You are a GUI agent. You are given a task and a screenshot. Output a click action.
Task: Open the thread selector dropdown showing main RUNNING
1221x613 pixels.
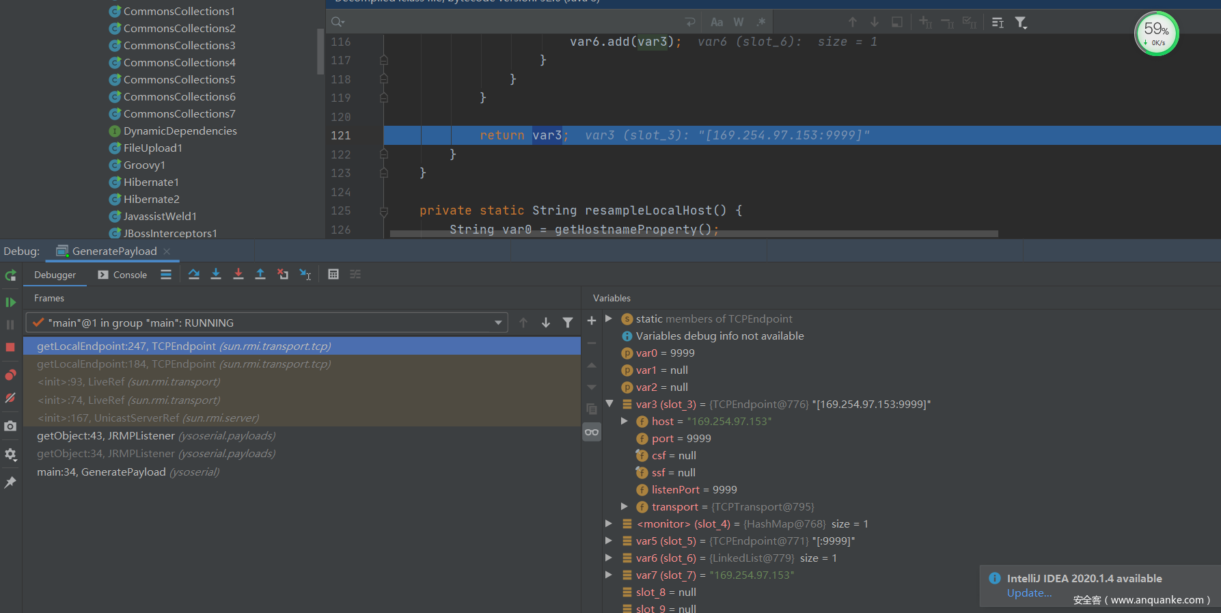click(x=498, y=323)
